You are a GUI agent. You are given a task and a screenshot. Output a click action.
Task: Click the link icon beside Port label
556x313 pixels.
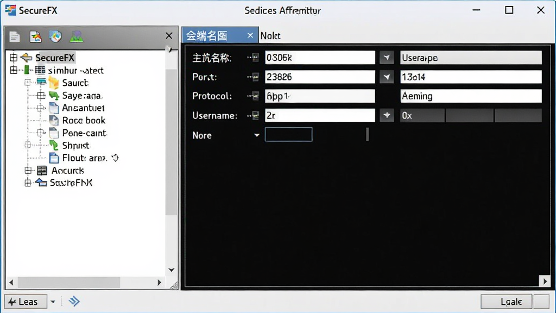click(253, 77)
